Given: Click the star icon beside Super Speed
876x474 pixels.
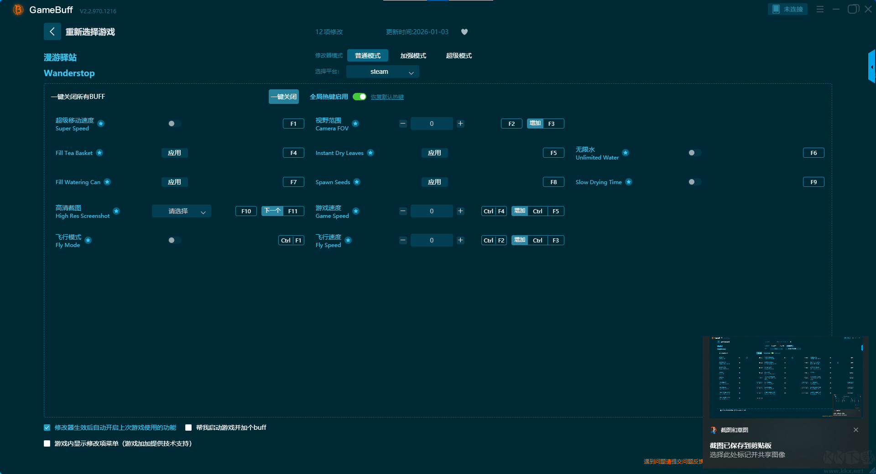Looking at the screenshot, I should pyautogui.click(x=101, y=124).
